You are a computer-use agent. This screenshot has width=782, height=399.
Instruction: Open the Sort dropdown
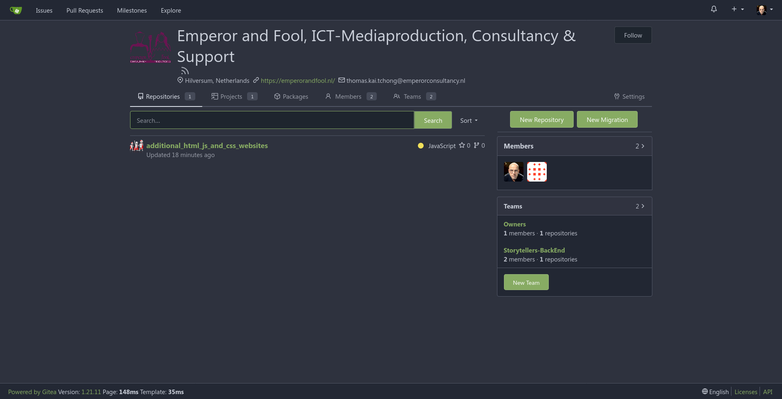coord(468,120)
